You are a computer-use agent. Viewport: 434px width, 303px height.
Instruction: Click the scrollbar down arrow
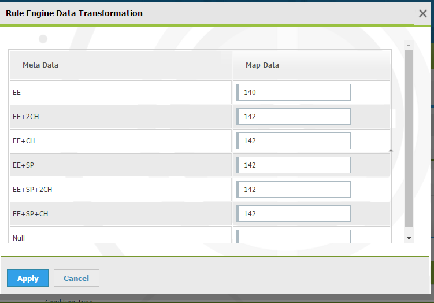click(x=409, y=238)
